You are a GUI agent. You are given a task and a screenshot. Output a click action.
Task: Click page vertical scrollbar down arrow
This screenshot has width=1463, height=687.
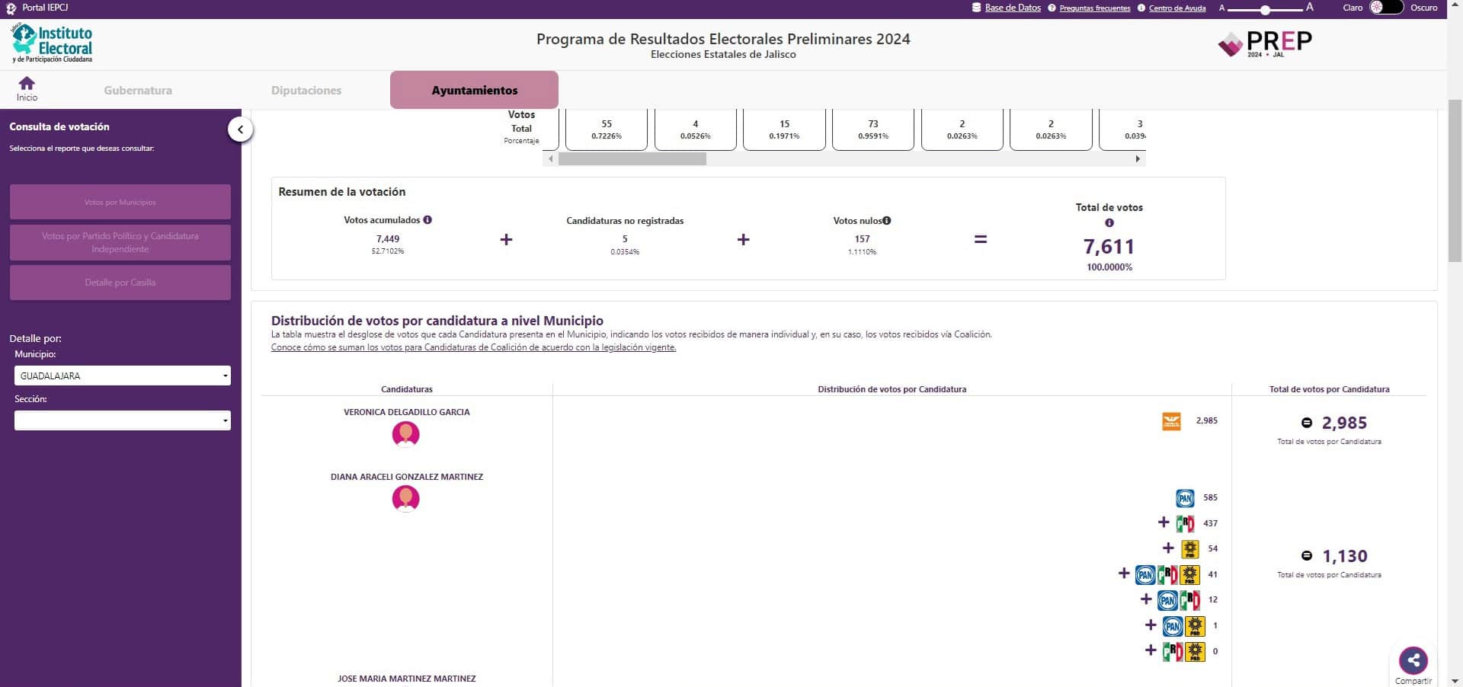[x=1455, y=681]
